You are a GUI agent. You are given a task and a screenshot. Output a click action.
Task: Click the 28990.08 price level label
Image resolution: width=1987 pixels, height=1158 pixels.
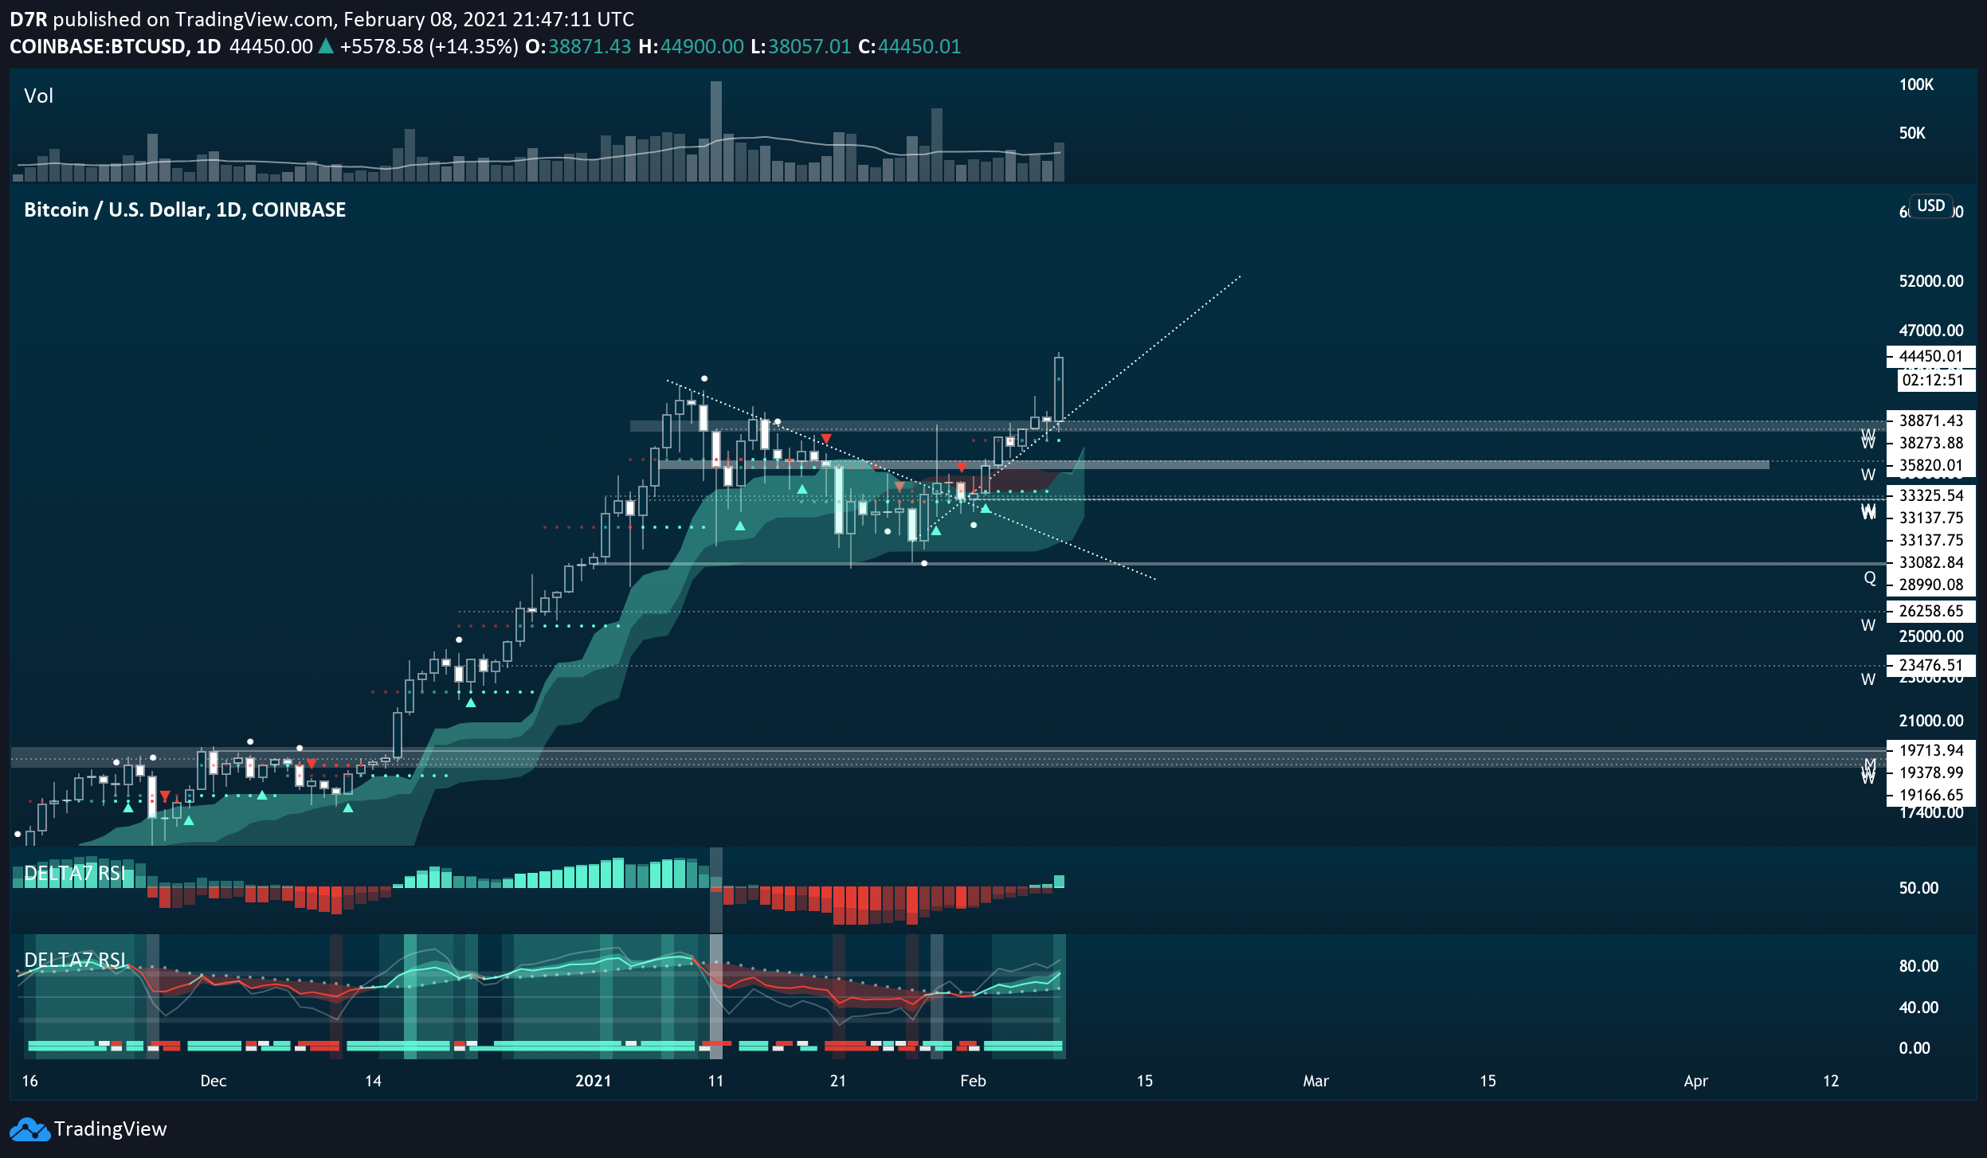pos(1930,585)
